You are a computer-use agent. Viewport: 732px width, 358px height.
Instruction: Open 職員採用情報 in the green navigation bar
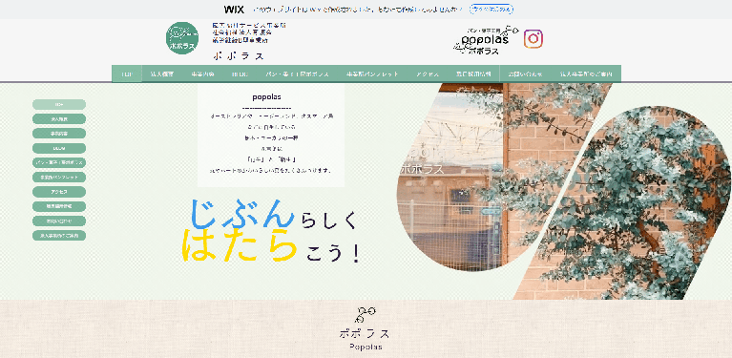click(473, 74)
